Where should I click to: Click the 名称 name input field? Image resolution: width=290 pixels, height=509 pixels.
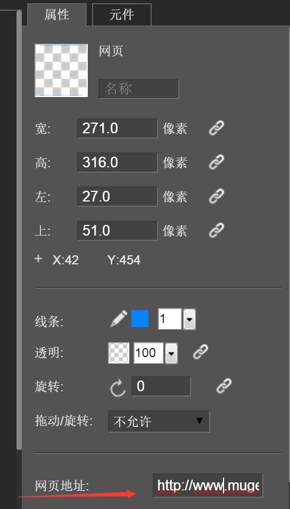point(139,88)
